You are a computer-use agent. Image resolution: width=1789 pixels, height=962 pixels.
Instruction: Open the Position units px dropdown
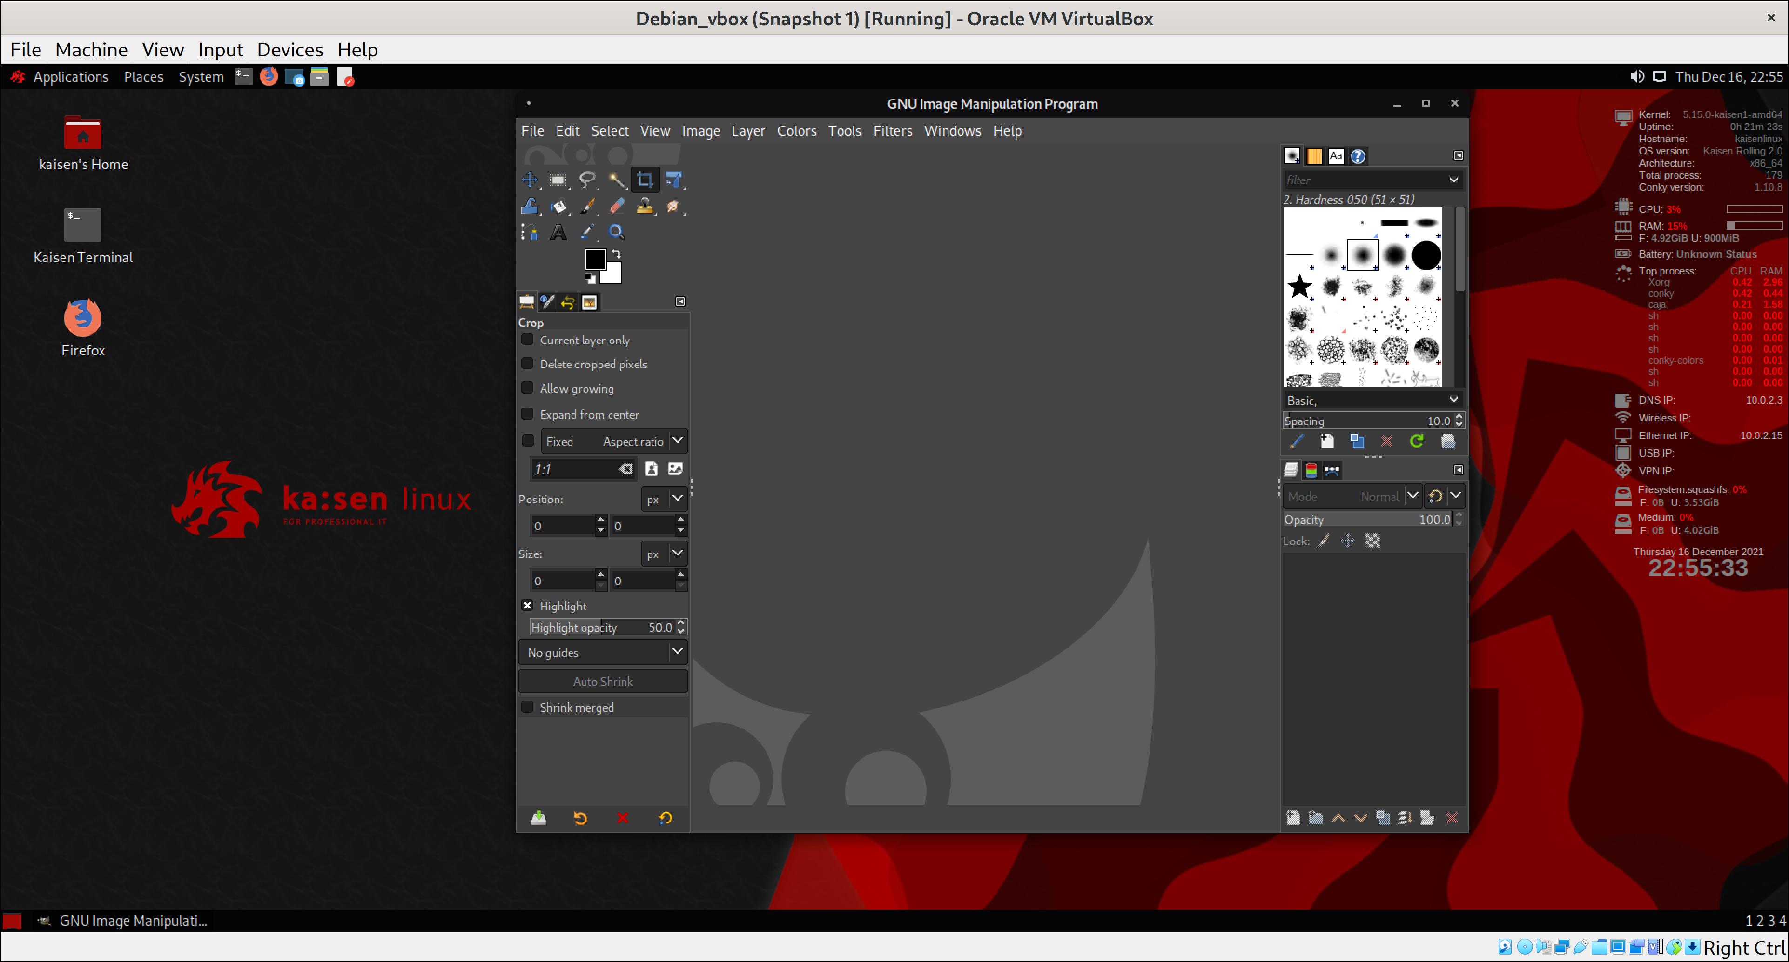pos(664,498)
